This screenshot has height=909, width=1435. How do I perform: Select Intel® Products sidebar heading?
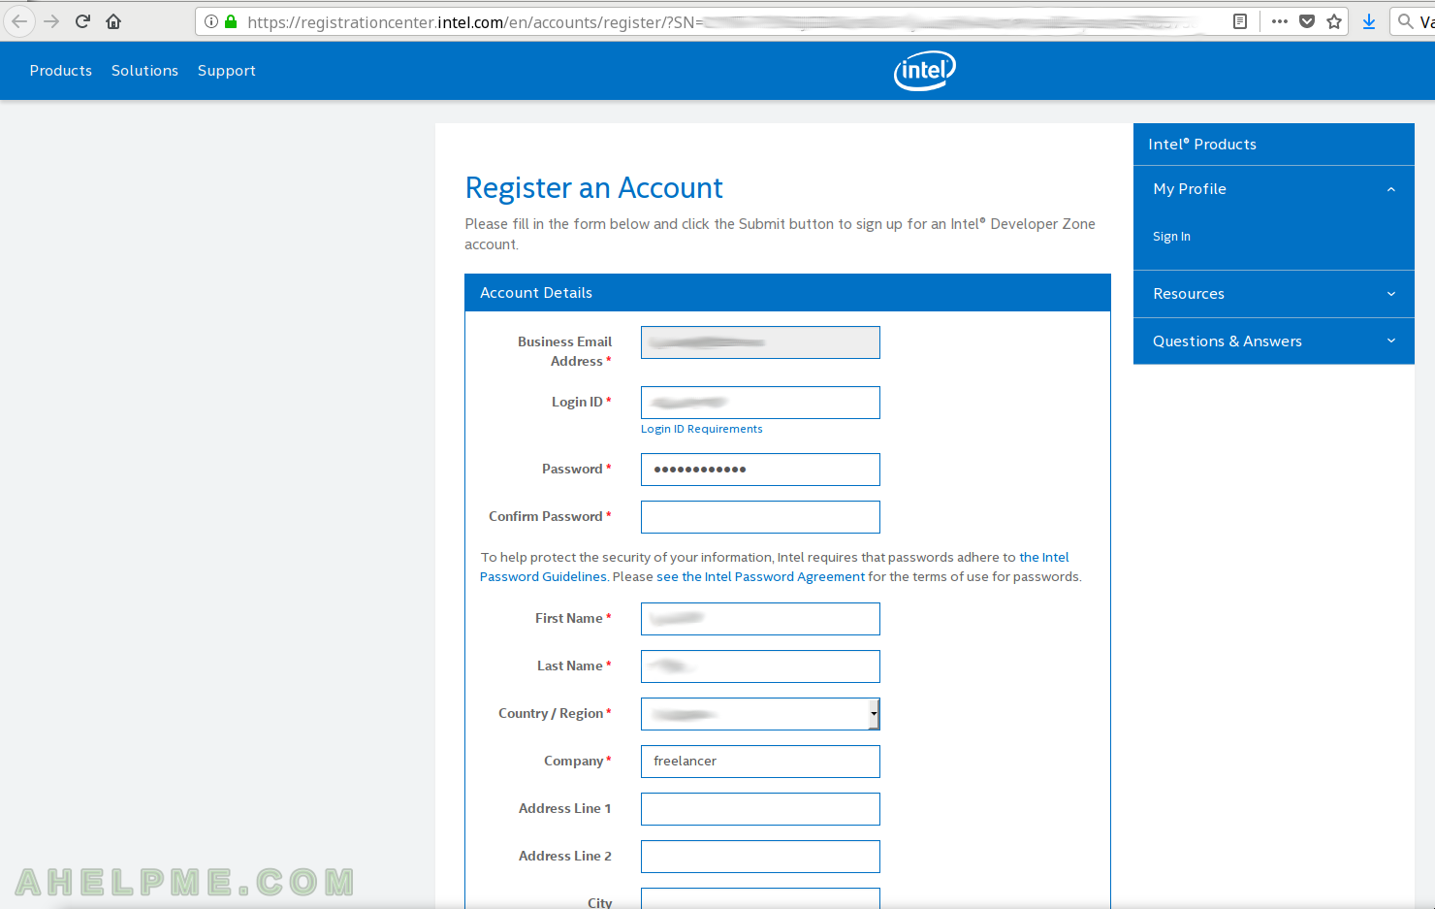point(1202,145)
